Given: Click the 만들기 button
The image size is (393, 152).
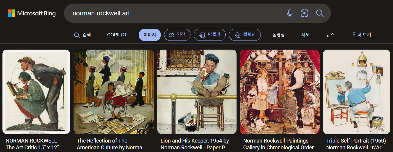Looking at the screenshot, I should [210, 35].
